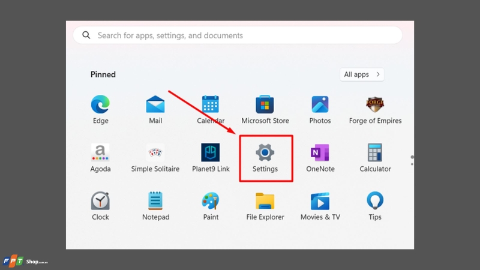Launch OneNote
This screenshot has height=270, width=480.
pyautogui.click(x=320, y=152)
